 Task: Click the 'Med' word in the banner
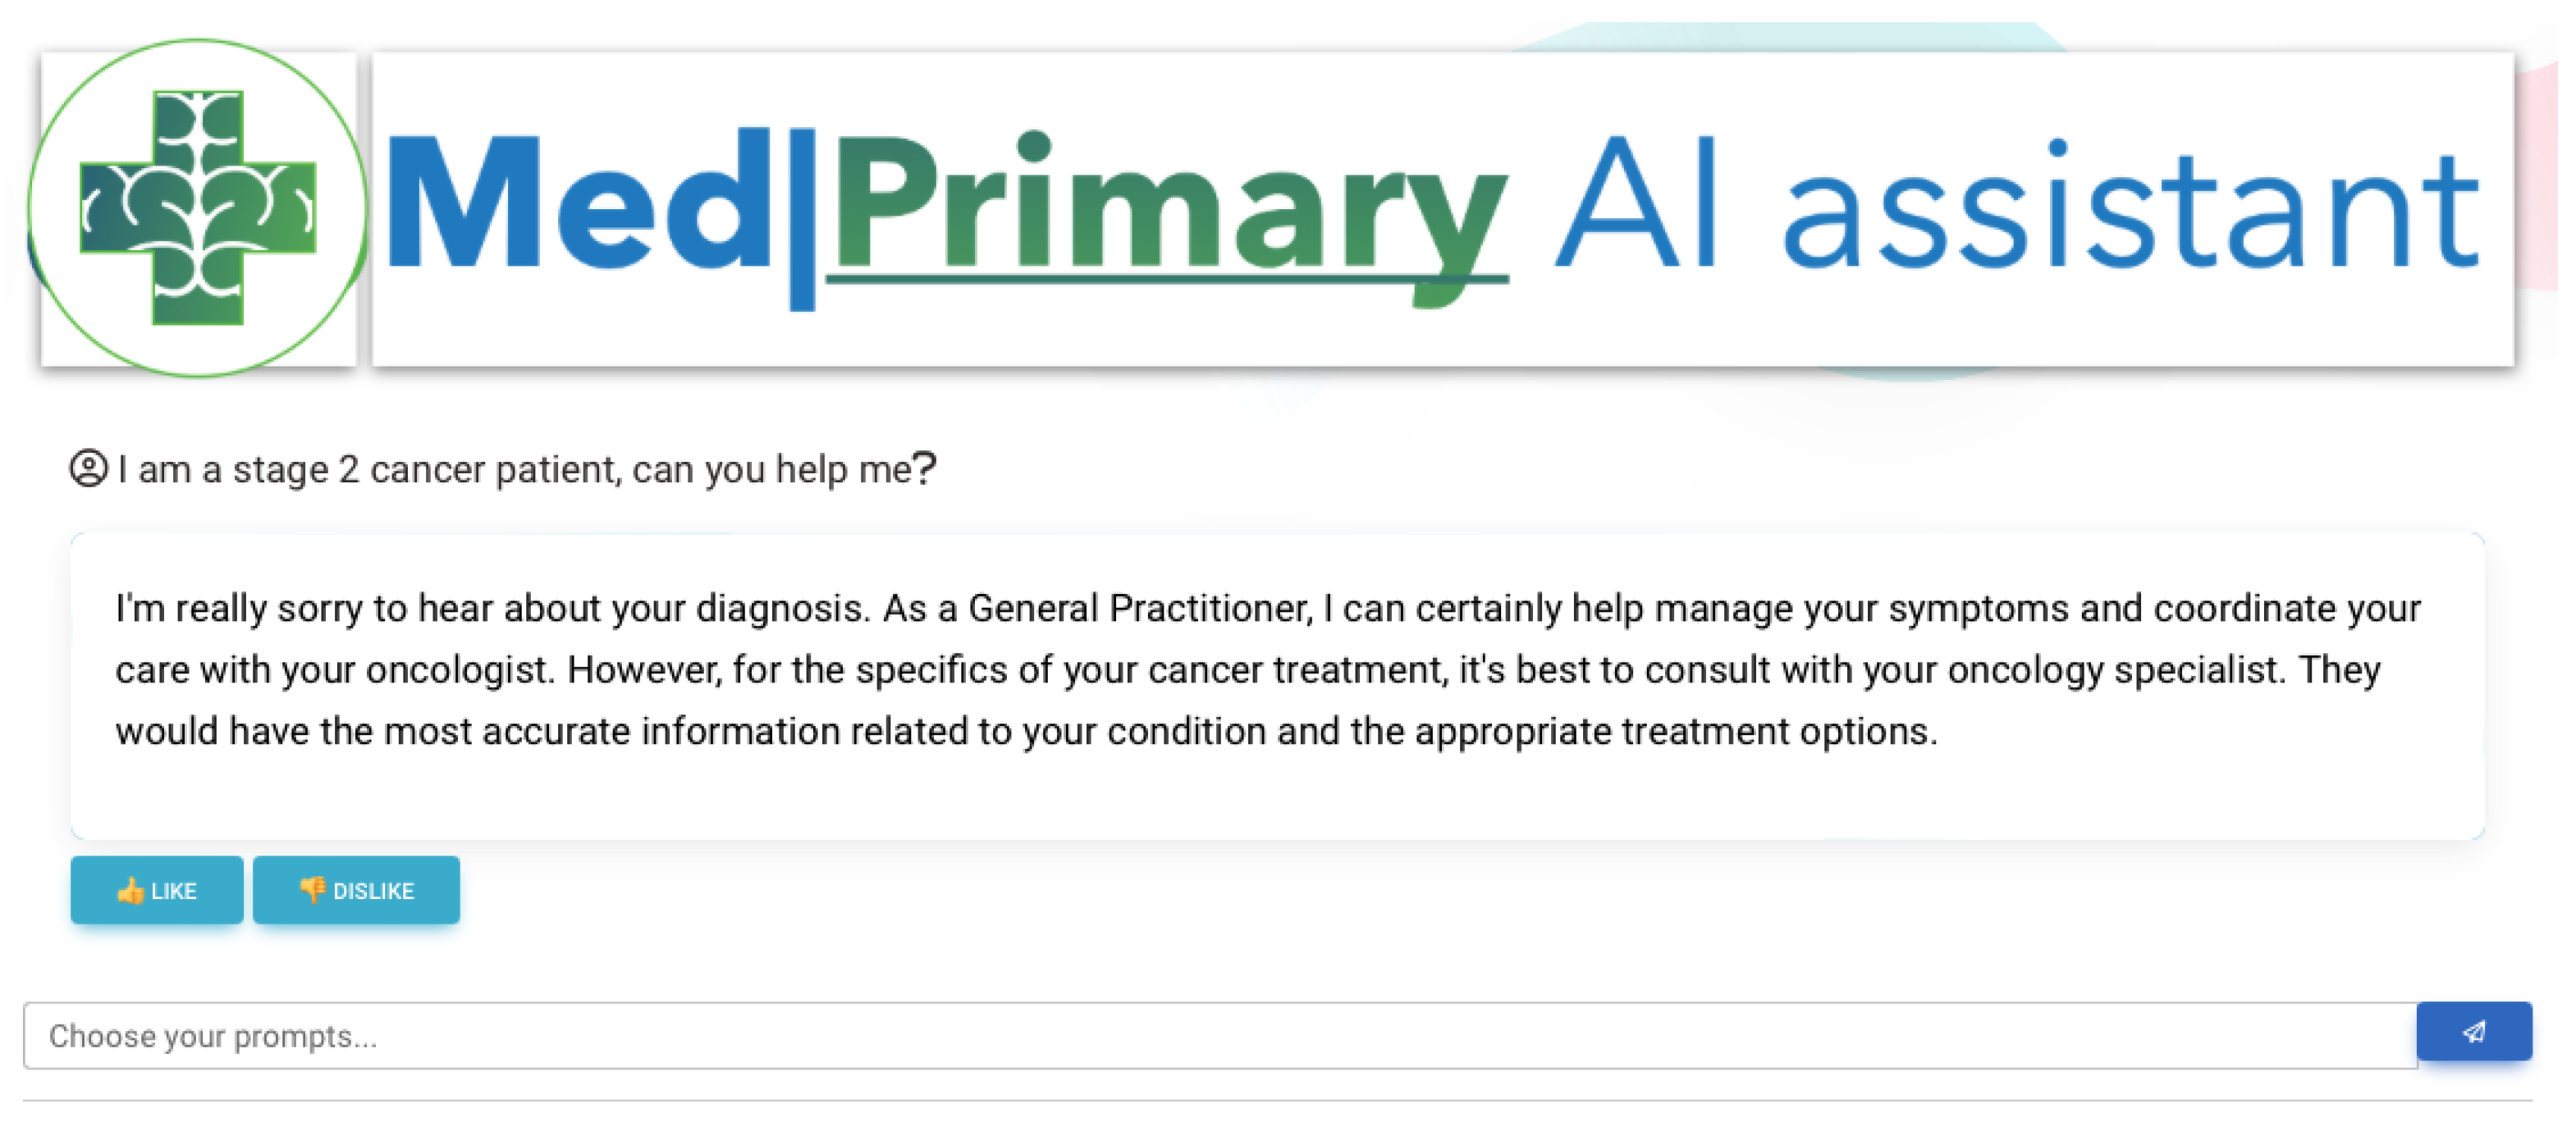point(578,204)
